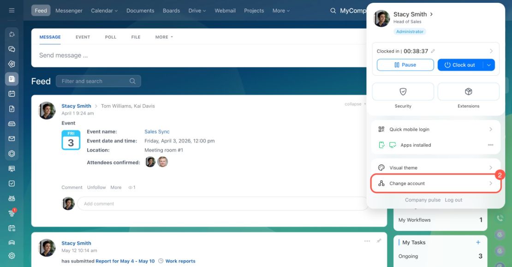The width and height of the screenshot is (512, 267).
Task: Click the Send message text area
Action: tap(199, 55)
